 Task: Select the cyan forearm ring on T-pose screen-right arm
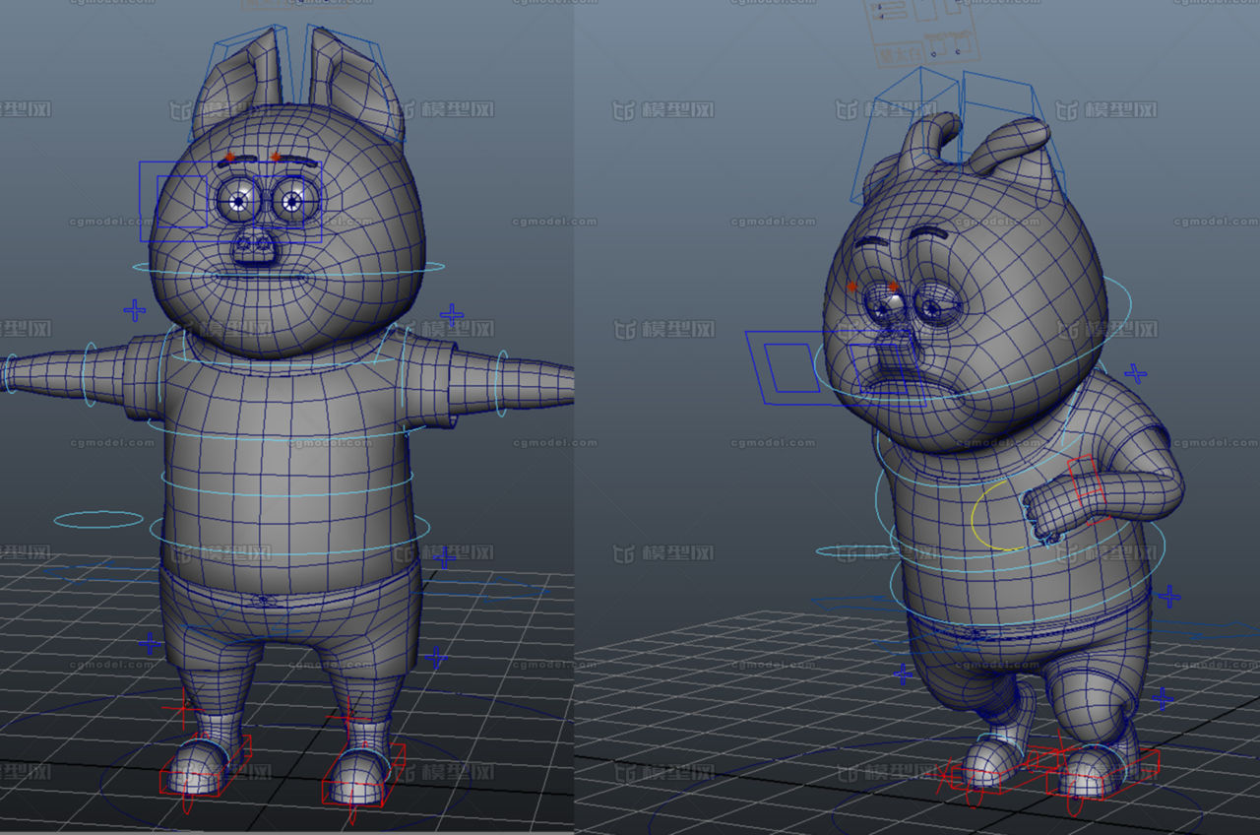point(501,383)
